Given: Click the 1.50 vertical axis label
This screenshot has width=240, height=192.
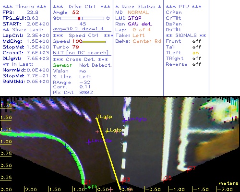Looking at the screenshot, I should point(6,118).
